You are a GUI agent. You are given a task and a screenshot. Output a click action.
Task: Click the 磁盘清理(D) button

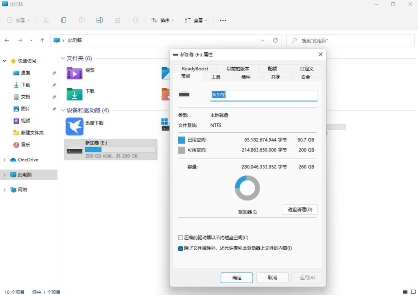click(x=300, y=209)
